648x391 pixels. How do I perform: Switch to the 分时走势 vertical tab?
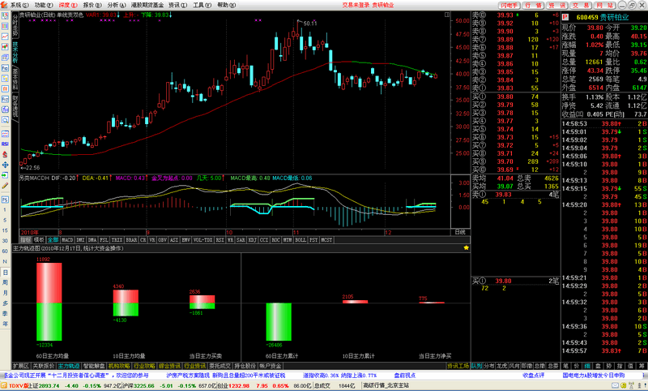pyautogui.click(x=15, y=24)
